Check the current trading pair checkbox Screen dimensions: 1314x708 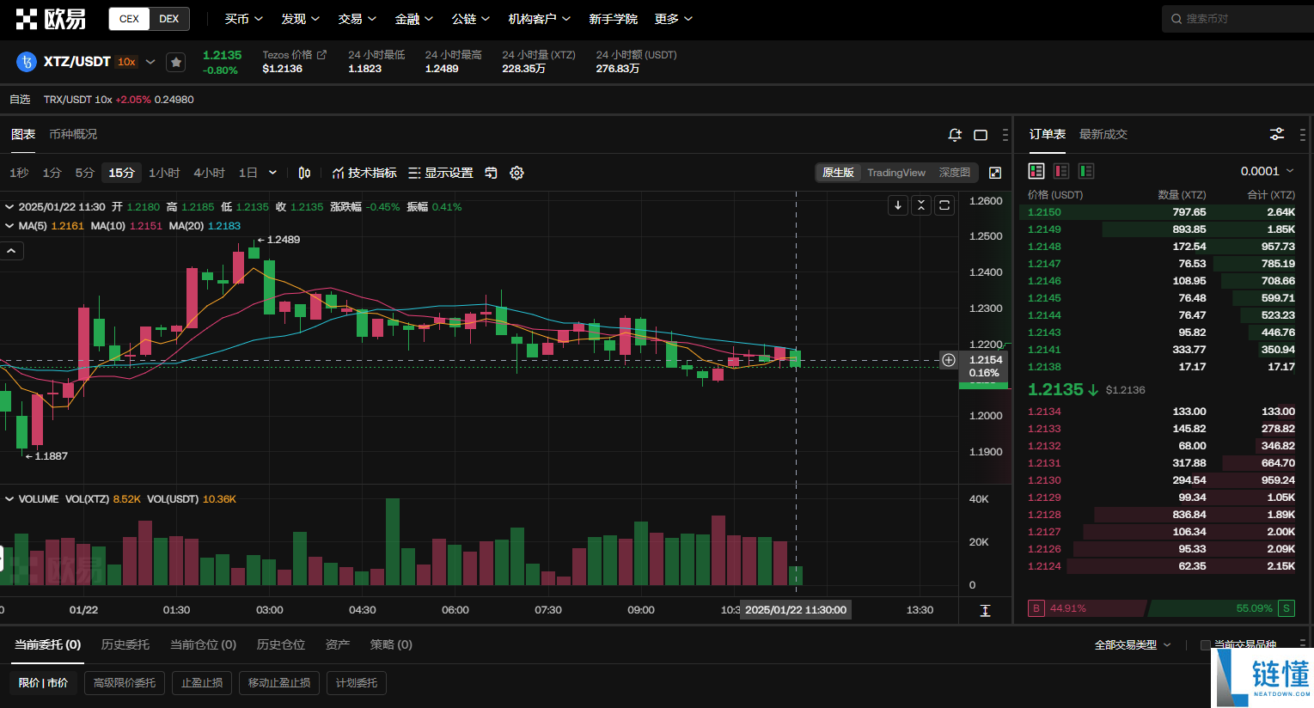(1206, 645)
